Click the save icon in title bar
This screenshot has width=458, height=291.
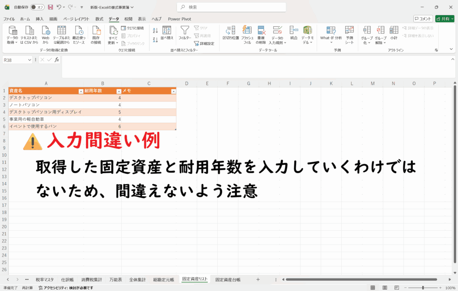tap(50, 7)
